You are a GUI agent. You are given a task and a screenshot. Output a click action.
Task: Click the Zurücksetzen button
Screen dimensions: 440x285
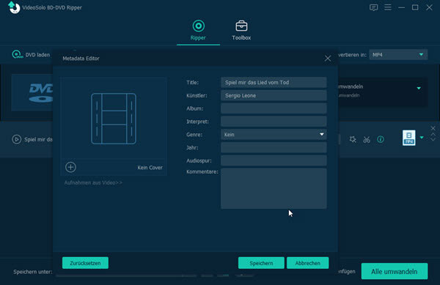coord(85,263)
